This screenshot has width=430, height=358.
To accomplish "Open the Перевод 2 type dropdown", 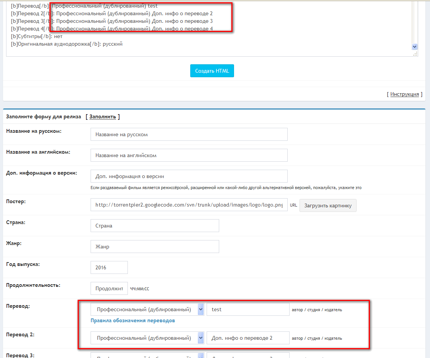I will [148, 338].
